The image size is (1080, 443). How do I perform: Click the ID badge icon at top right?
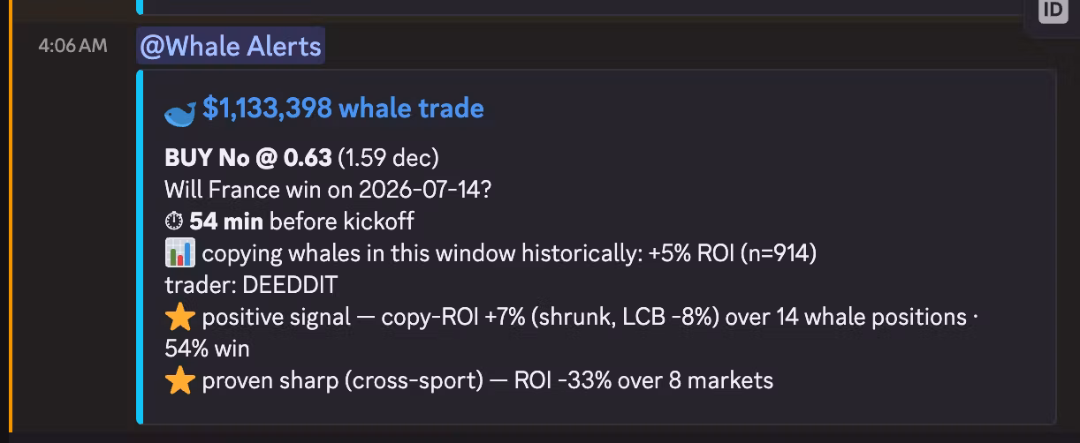coord(1053,11)
